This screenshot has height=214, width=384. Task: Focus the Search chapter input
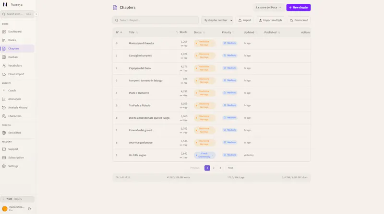(x=156, y=20)
